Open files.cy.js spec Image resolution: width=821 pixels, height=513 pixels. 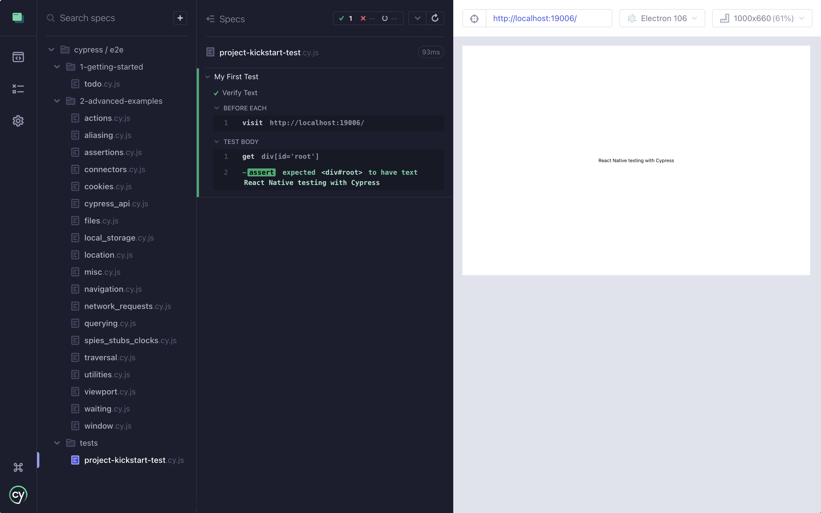coord(101,221)
